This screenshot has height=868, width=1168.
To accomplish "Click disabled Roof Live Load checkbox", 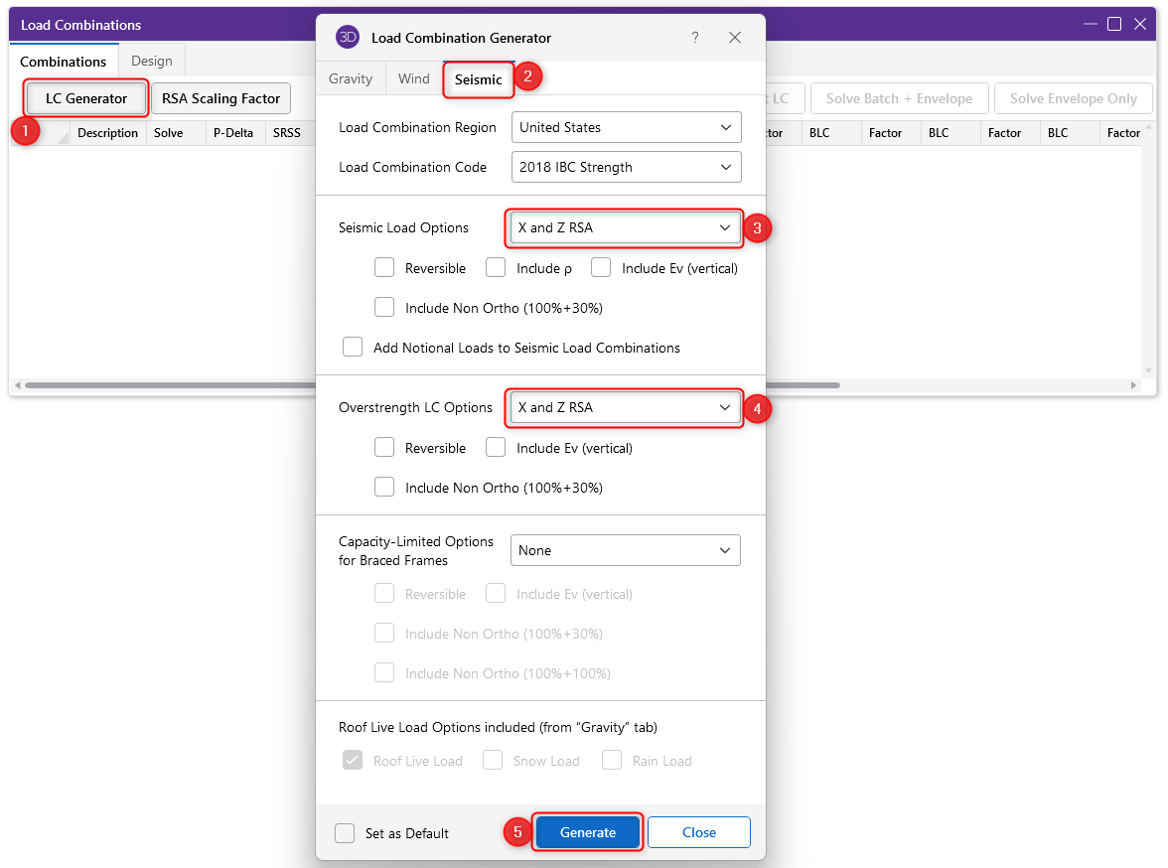I will [x=353, y=760].
